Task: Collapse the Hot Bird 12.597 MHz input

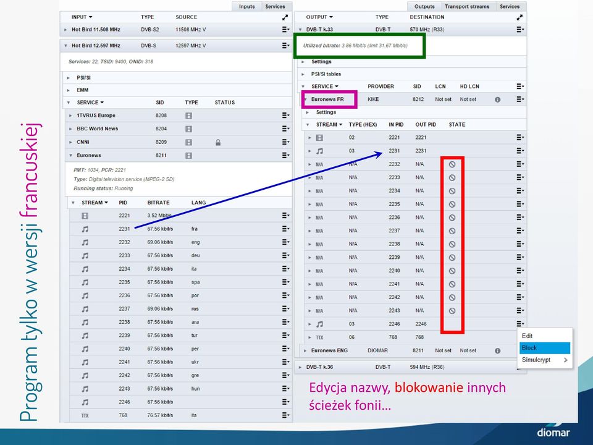Action: tap(65, 46)
